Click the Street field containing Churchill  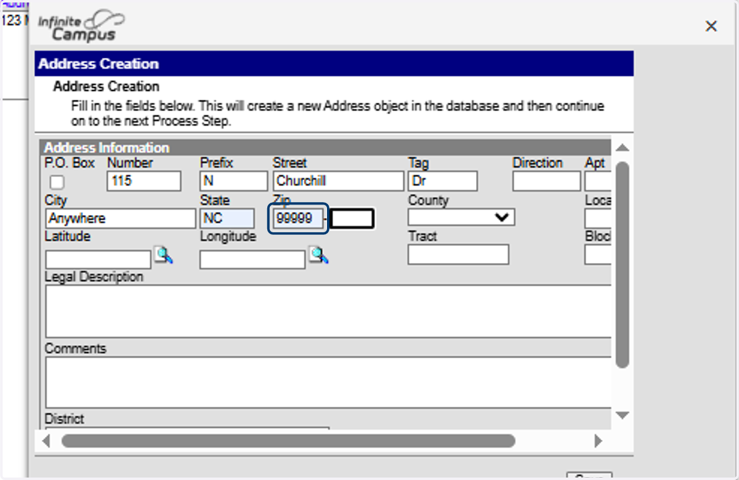(x=338, y=181)
